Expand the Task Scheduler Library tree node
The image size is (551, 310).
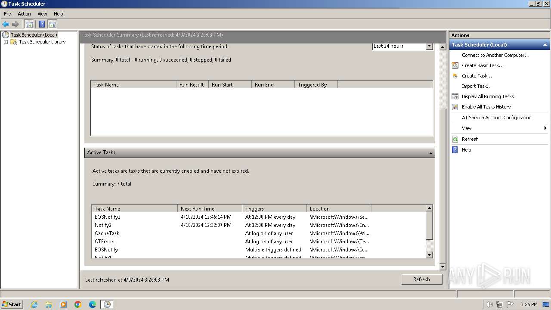(x=6, y=42)
